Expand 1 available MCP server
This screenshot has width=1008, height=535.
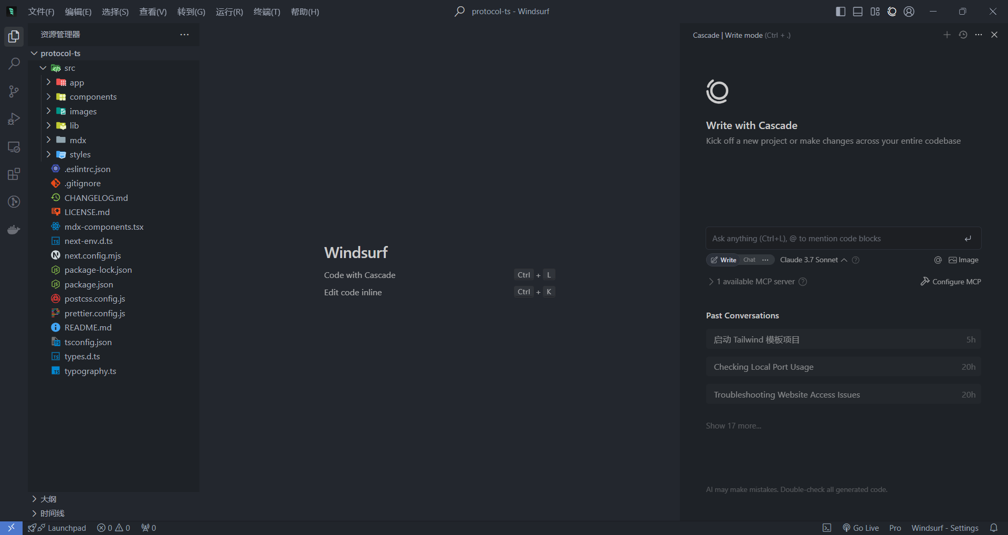[752, 282]
